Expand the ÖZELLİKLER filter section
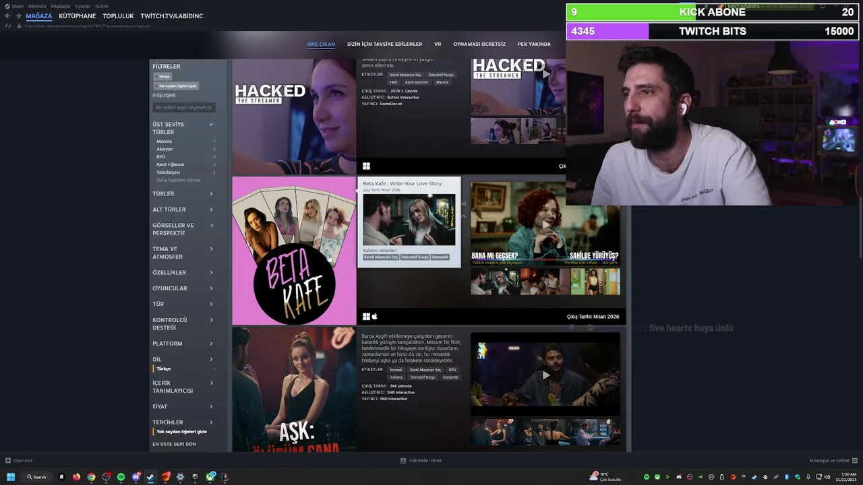The width and height of the screenshot is (863, 485). coord(183,272)
